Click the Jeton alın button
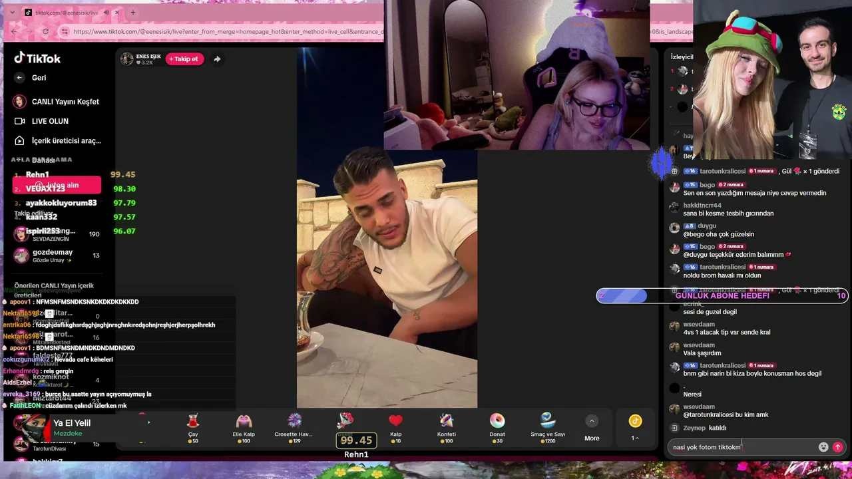Viewport: 852px width, 479px height. coord(57,185)
